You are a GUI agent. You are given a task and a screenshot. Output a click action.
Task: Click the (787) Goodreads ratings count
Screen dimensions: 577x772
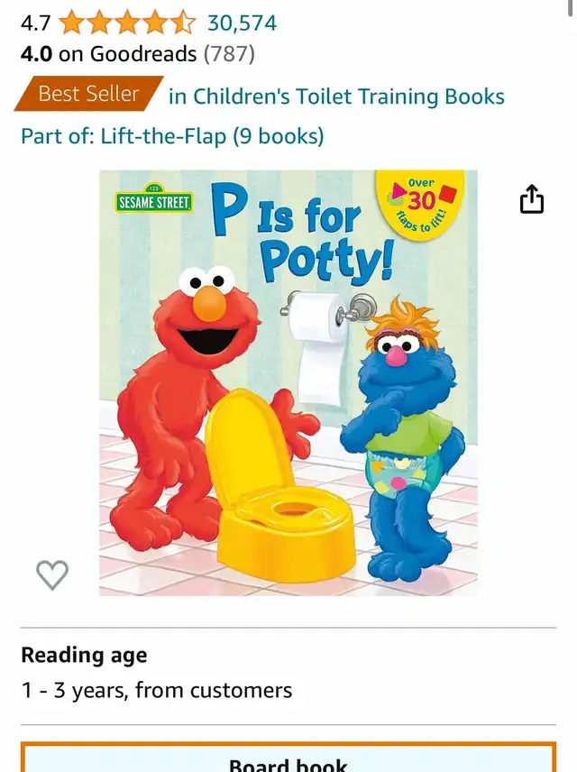(x=229, y=54)
